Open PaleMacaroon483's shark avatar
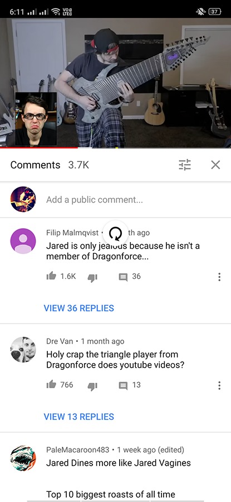The image size is (231, 502). pyautogui.click(x=23, y=458)
